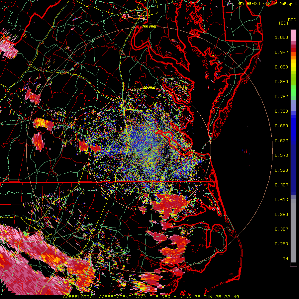Select the 0.947 legend value
The image size is (299, 299).
281,52
